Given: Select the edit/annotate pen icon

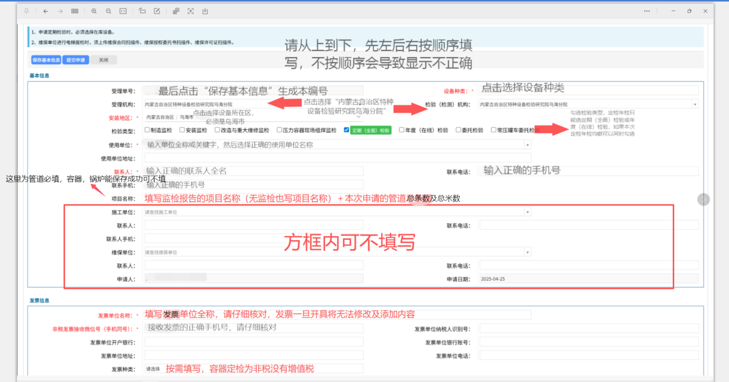Looking at the screenshot, I should point(157,11).
